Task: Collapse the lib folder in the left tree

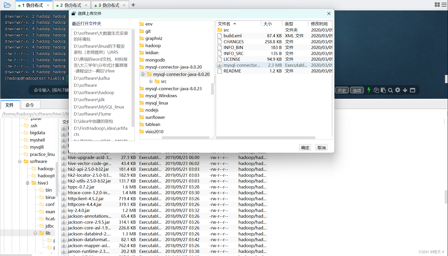Action: pyautogui.click(x=35, y=233)
